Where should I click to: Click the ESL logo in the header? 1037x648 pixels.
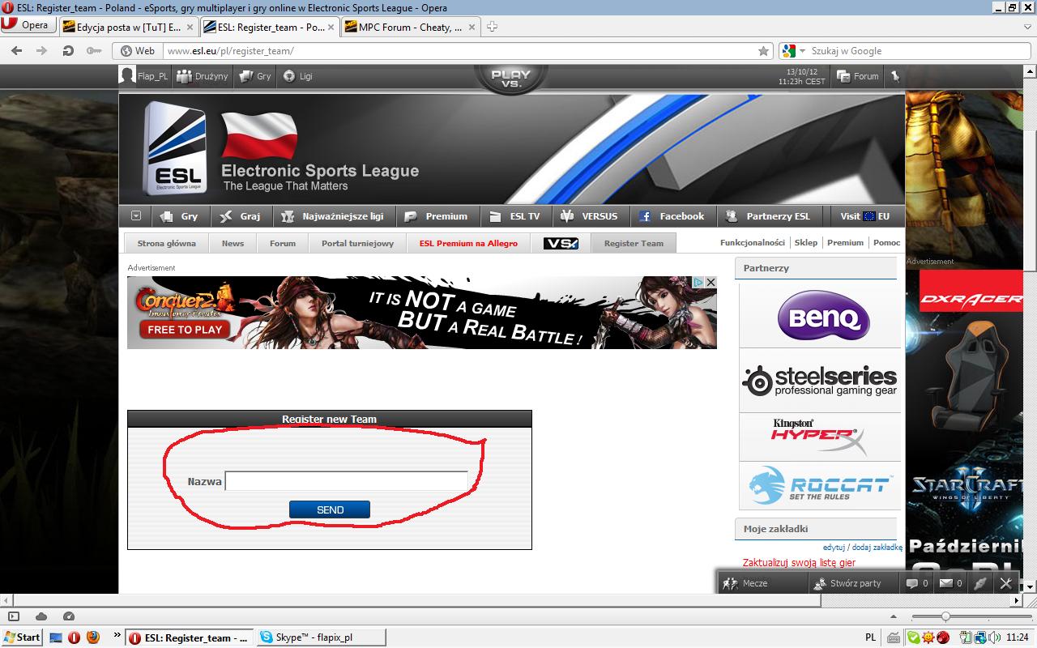click(x=174, y=148)
